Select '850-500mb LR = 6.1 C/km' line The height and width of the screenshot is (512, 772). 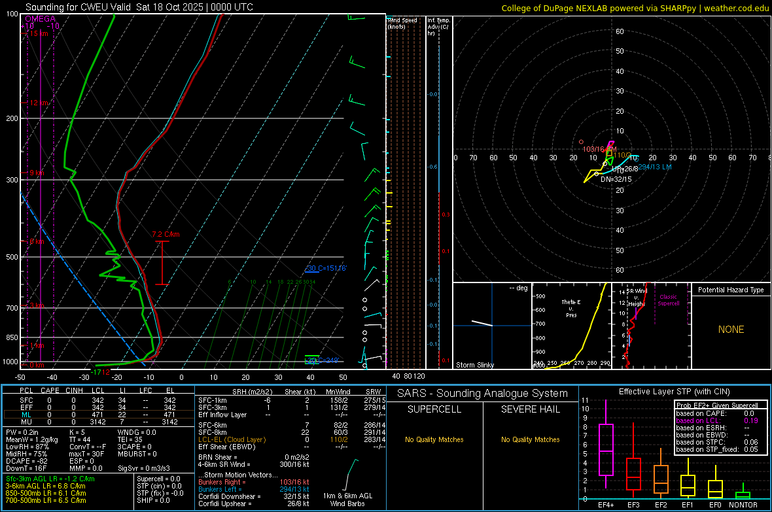coord(46,493)
